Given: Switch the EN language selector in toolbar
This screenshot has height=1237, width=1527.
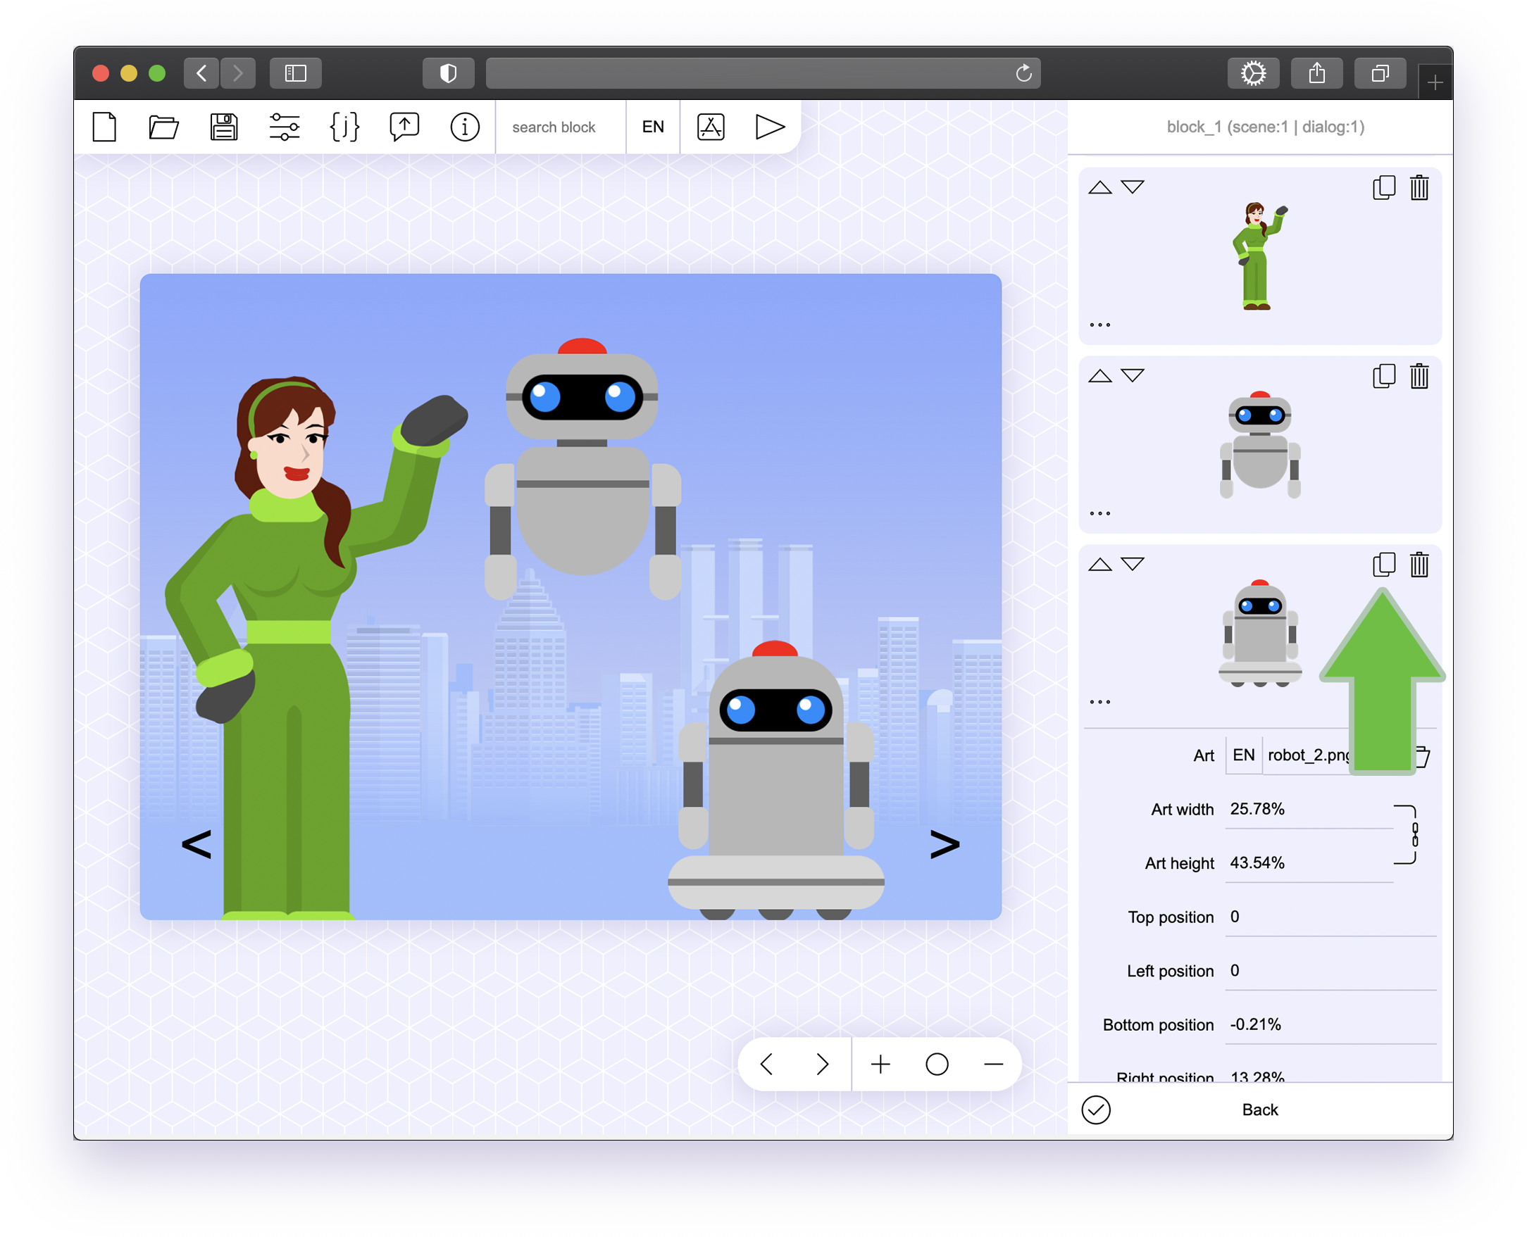Looking at the screenshot, I should point(653,127).
